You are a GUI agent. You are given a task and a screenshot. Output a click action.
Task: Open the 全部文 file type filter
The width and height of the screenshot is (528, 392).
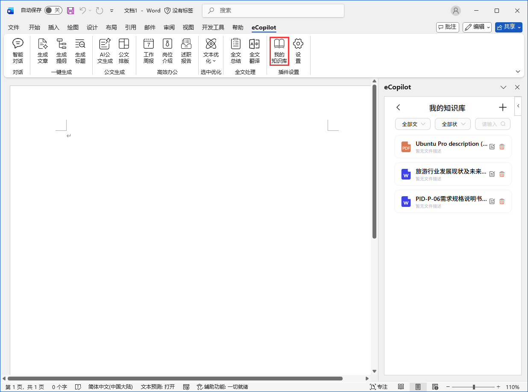pyautogui.click(x=413, y=124)
